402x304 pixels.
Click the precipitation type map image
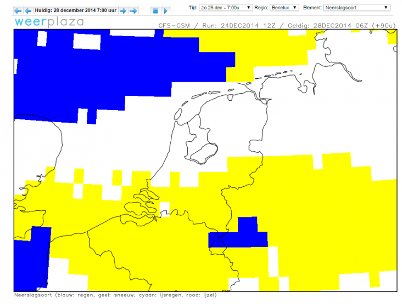tap(205, 160)
